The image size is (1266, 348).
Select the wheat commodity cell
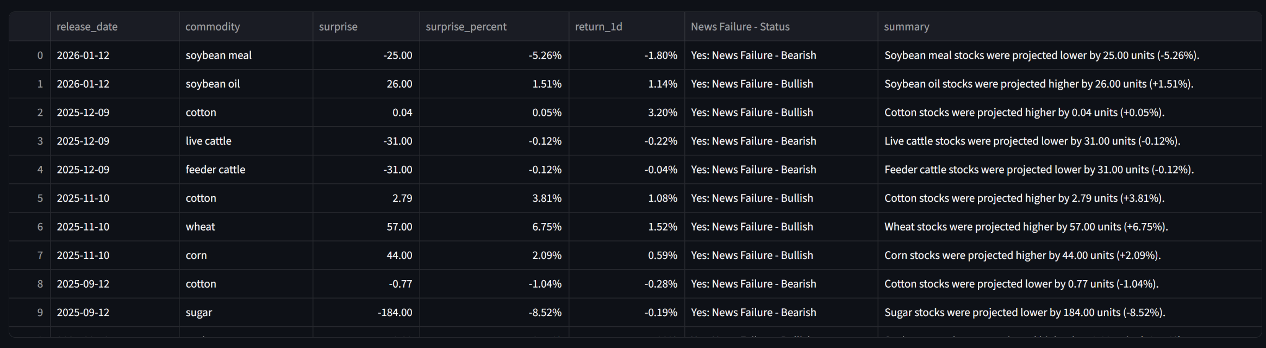(x=200, y=227)
